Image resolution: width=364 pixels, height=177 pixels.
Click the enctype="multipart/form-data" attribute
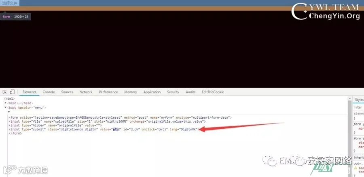point(203,118)
